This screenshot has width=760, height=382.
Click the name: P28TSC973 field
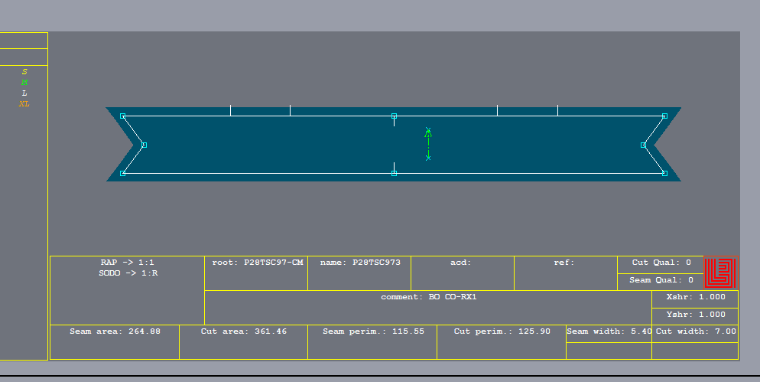coord(359,273)
